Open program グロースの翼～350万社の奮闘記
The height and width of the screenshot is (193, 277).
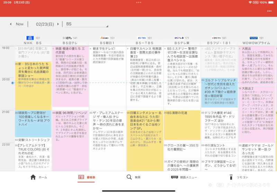182,151
